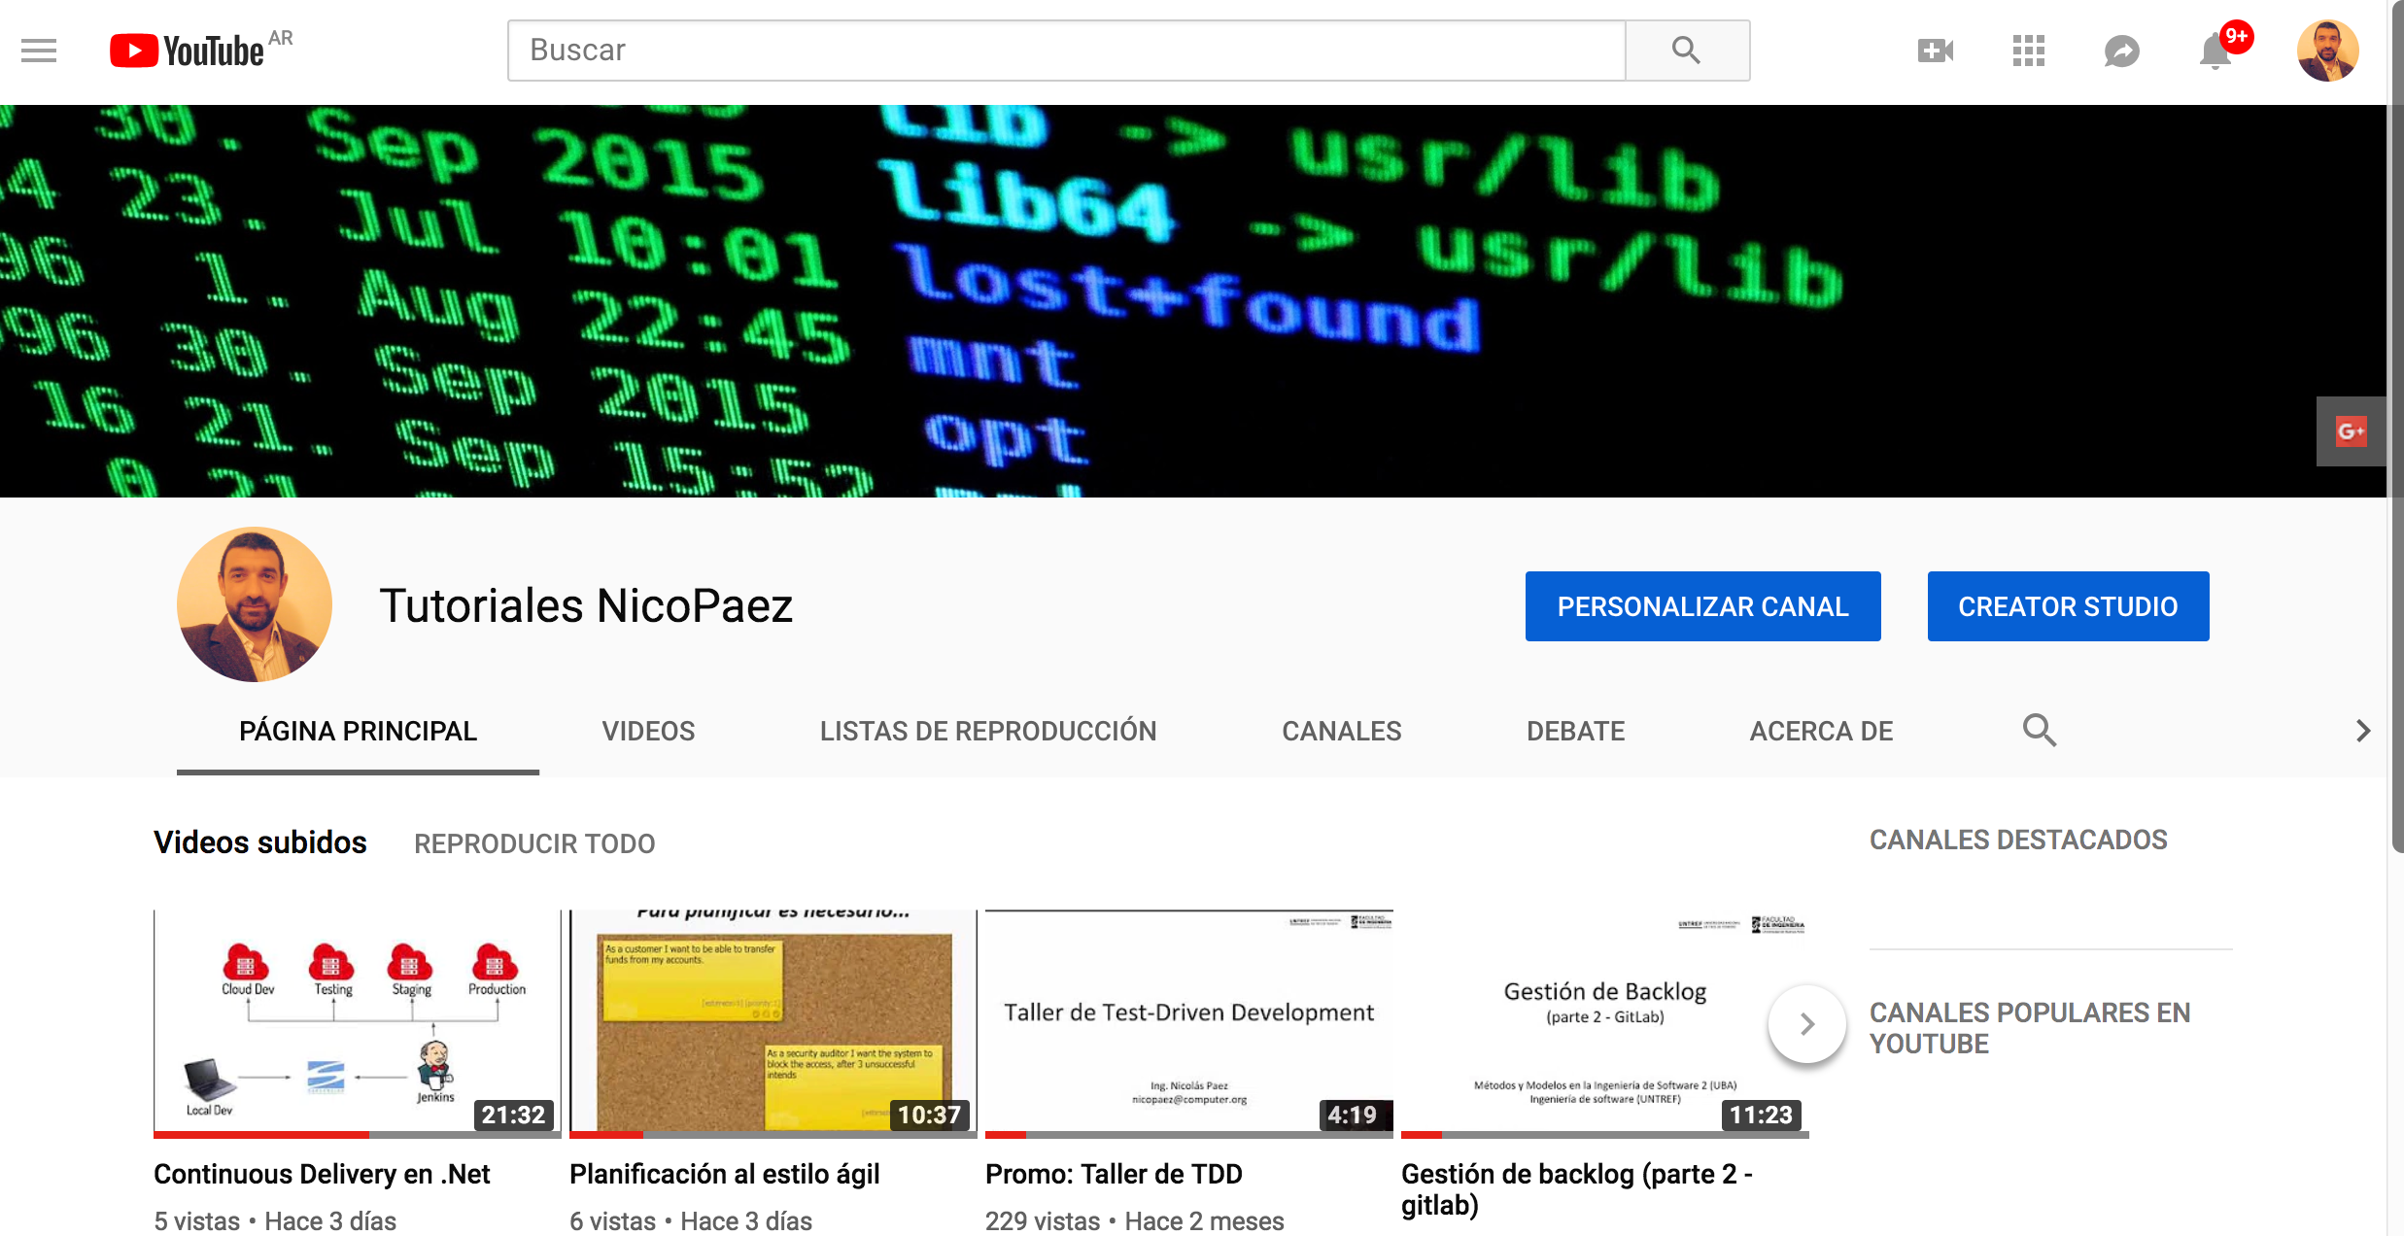Screen dimensions: 2404x1236
Task: Open the account avatar menu
Action: [2326, 51]
